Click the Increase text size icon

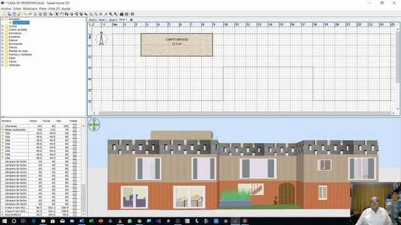tap(91, 14)
